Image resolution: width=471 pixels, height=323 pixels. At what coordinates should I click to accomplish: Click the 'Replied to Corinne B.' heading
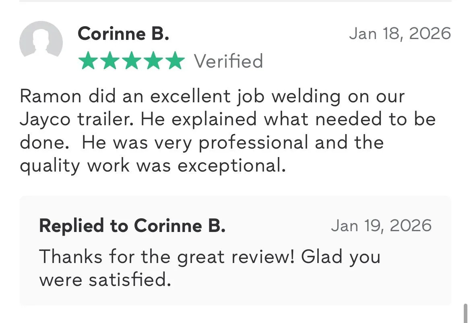click(132, 226)
